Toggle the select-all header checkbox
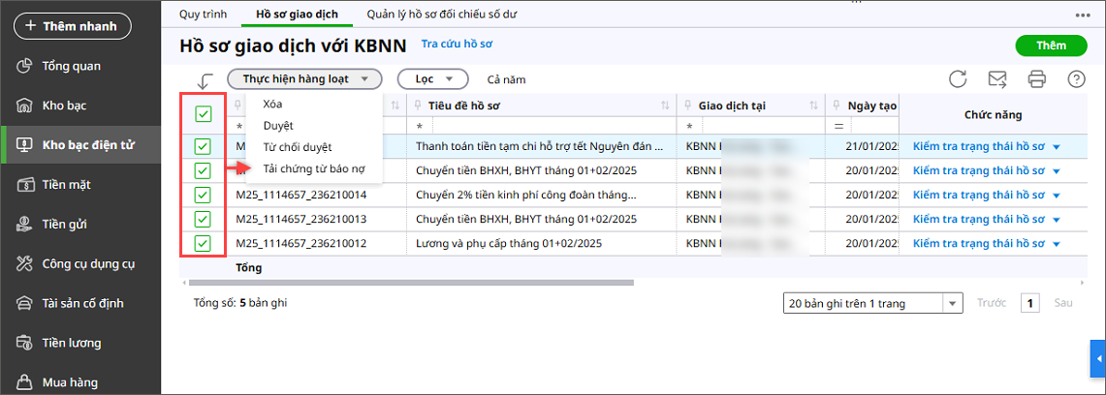Viewport: 1106px width, 395px height. (203, 114)
